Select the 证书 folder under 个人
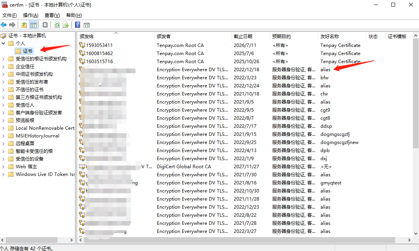 tap(24, 51)
